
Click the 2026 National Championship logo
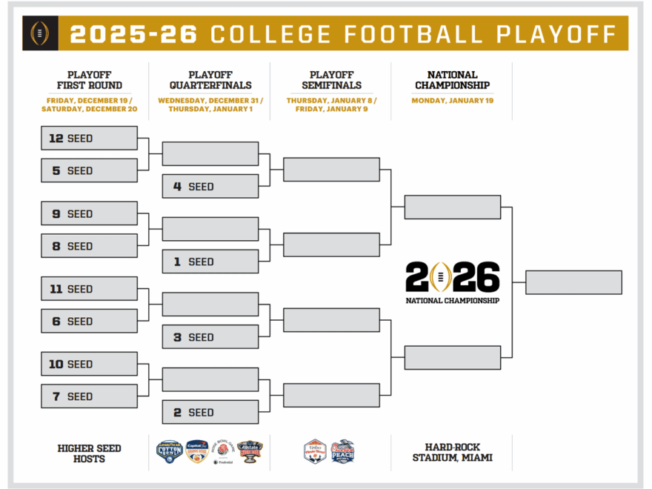[x=452, y=282]
